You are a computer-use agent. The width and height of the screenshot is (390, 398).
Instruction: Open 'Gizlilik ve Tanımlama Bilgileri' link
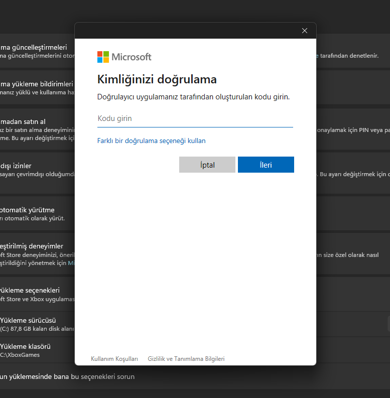point(186,359)
